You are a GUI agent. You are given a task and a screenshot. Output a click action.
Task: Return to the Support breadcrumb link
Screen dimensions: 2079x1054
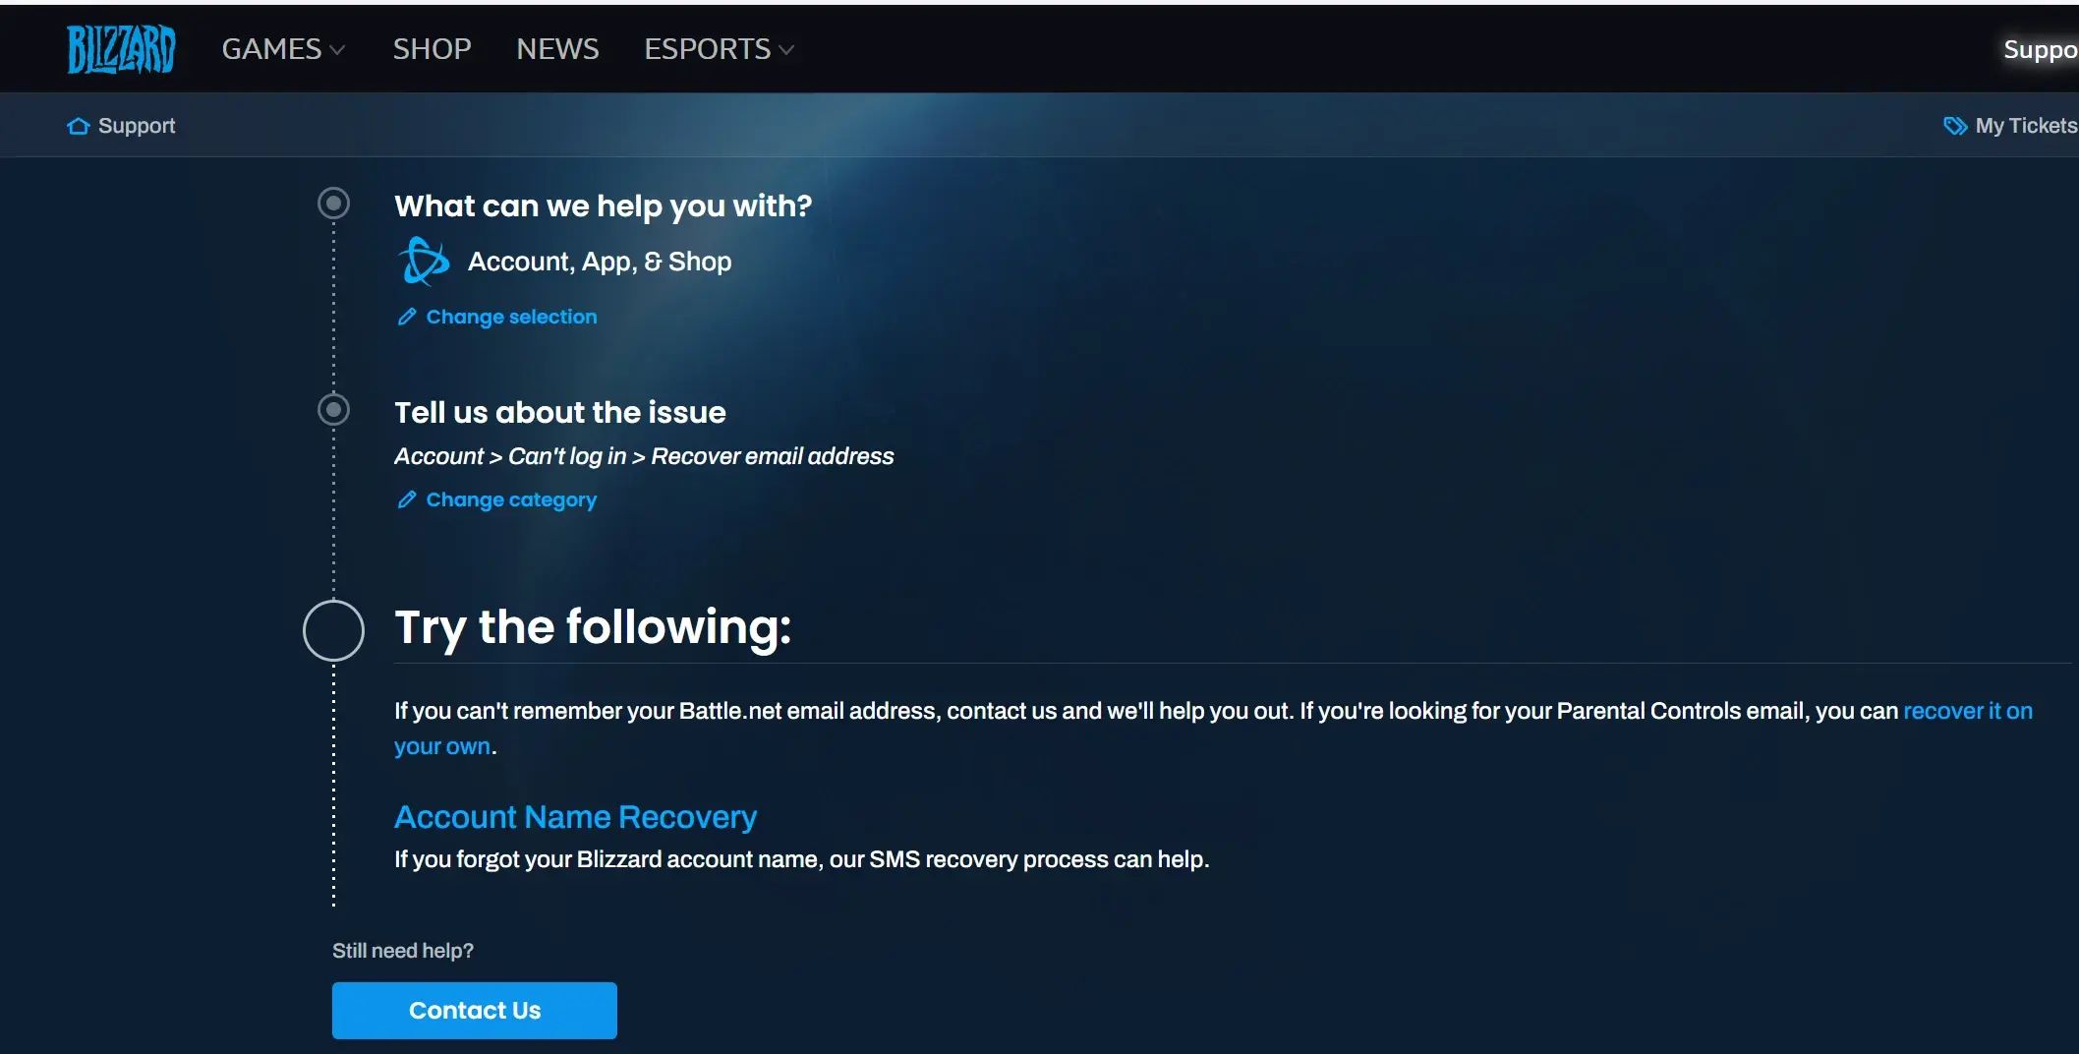pyautogui.click(x=137, y=126)
